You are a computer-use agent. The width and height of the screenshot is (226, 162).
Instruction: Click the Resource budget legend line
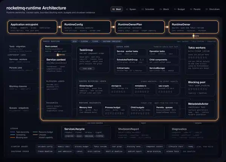(35, 132)
